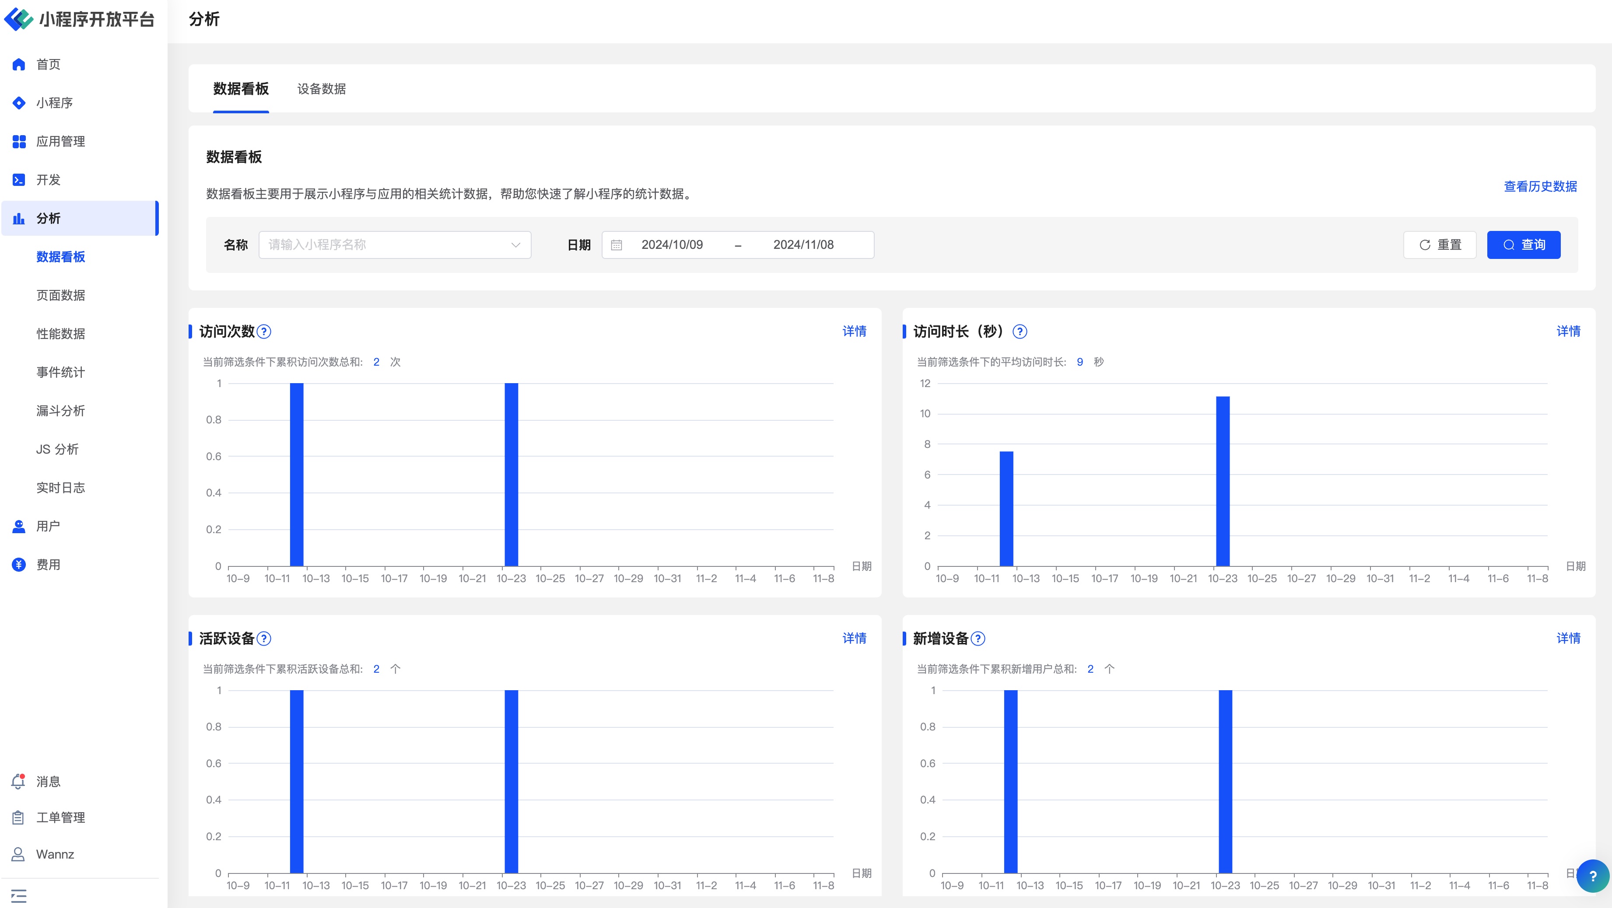Viewport: 1612px width, 908px height.
Task: Collapse sidebar with bottom menu-fold icon
Action: point(19,895)
